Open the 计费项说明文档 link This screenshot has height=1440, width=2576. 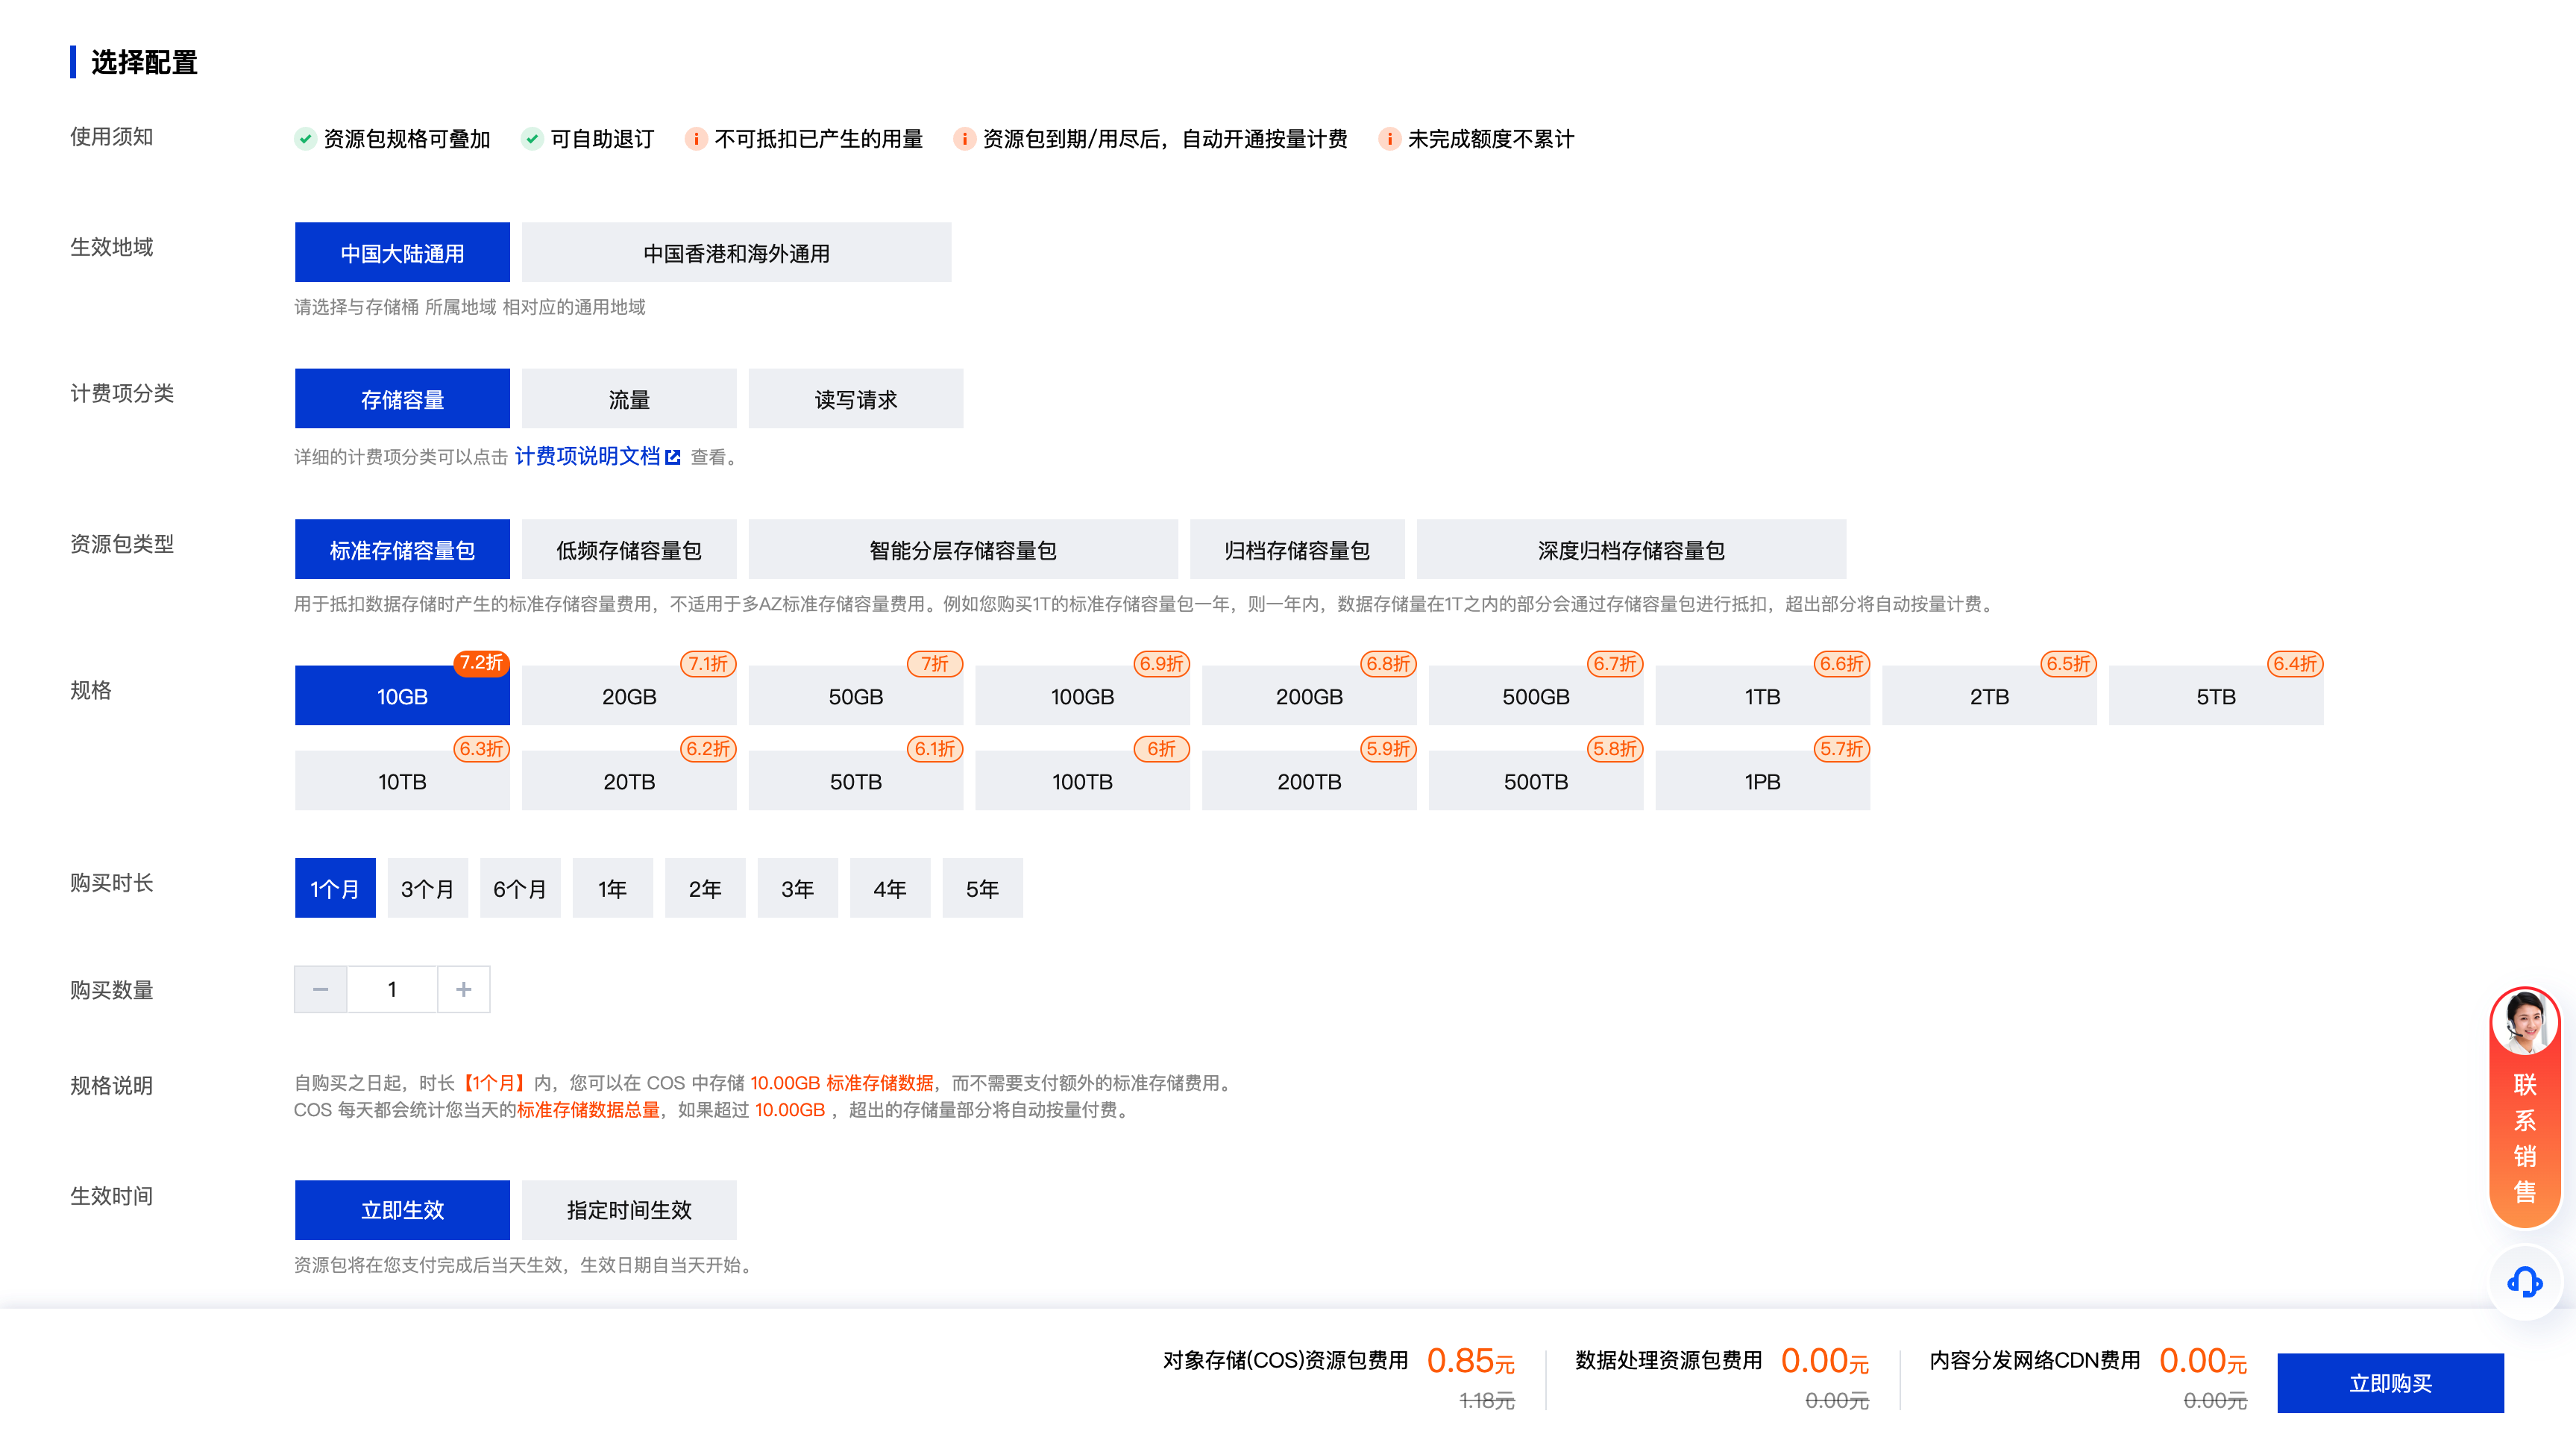pyautogui.click(x=587, y=457)
